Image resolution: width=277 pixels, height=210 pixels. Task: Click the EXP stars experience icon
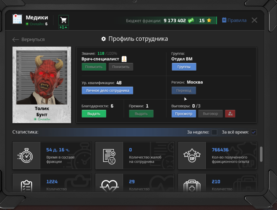coord(192,155)
